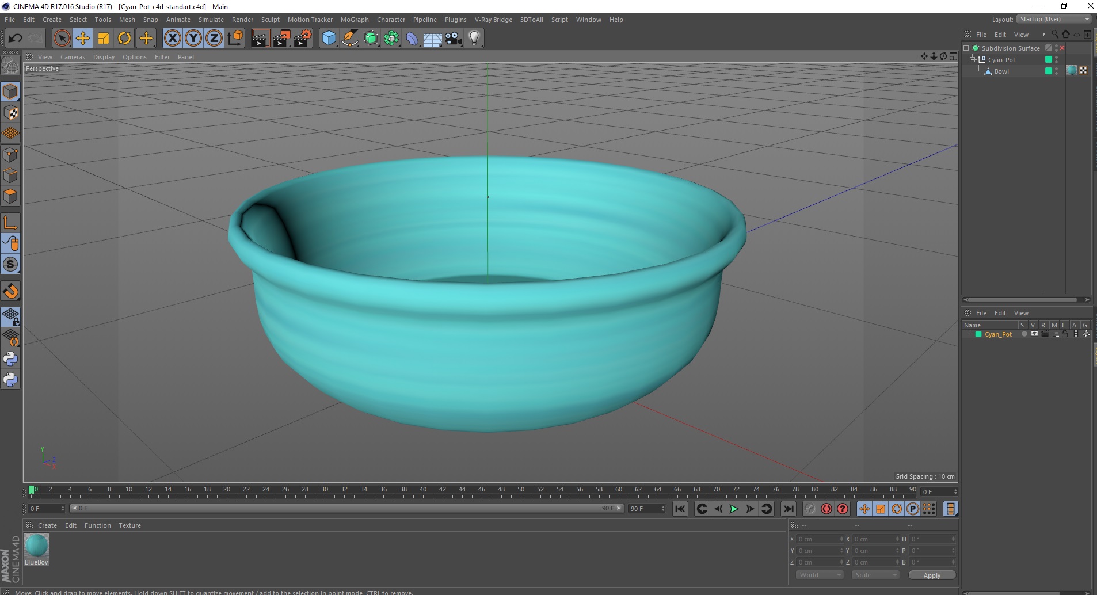This screenshot has width=1097, height=595.
Task: Open the viewport Cameras menu
Action: tap(73, 57)
